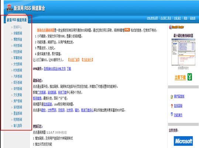Open 博客频道 in the channel list

(18, 40)
